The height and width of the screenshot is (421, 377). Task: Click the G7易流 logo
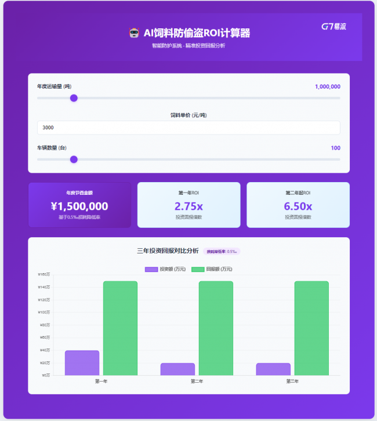(x=333, y=26)
